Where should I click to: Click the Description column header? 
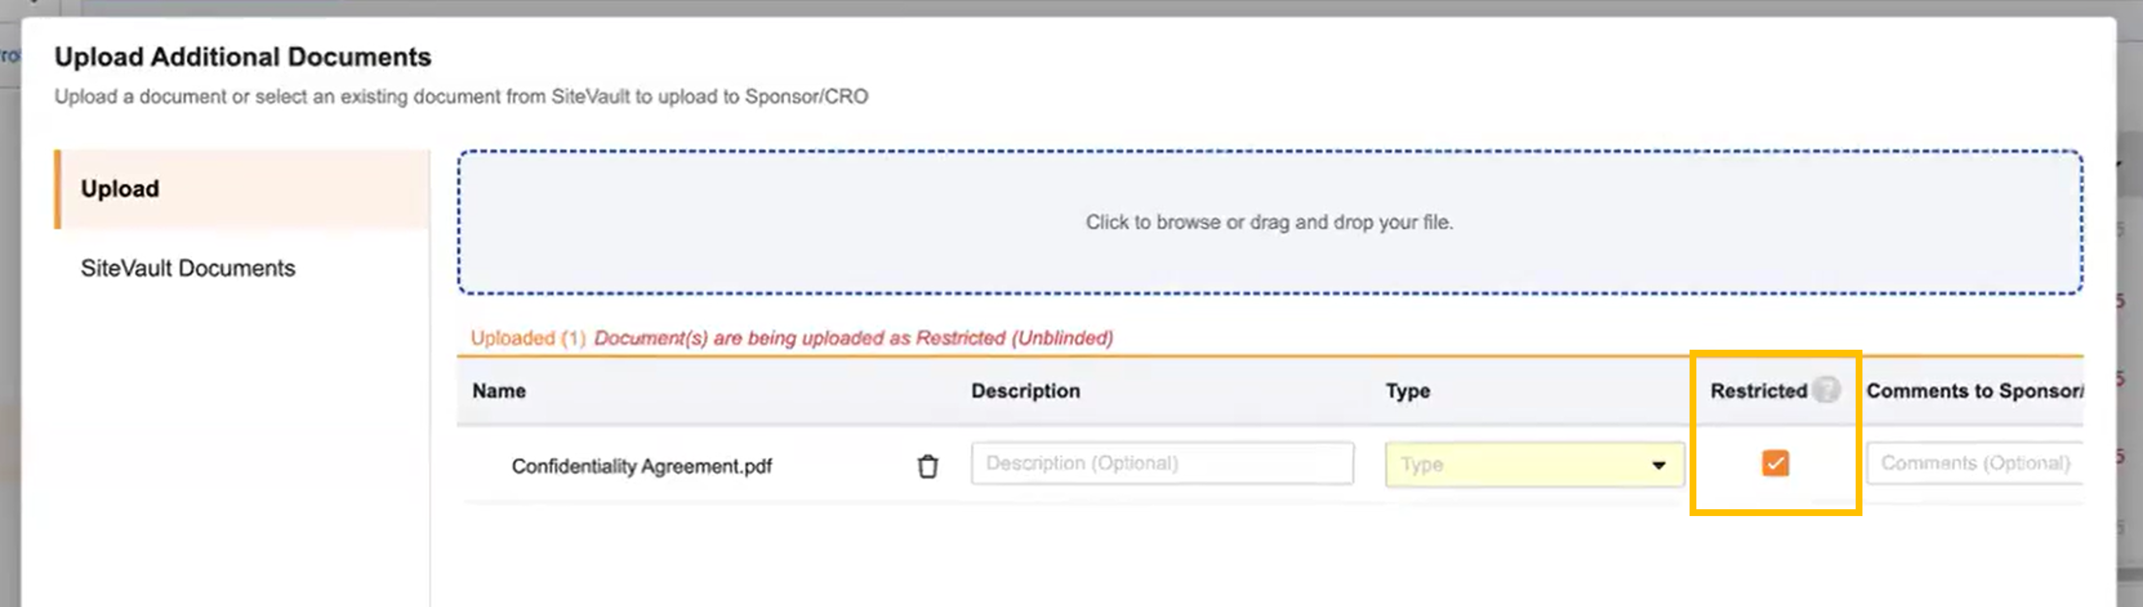[x=1025, y=391]
